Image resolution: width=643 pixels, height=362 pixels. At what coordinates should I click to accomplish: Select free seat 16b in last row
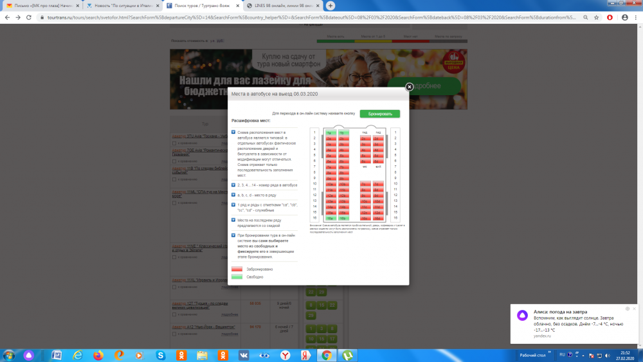point(342,219)
